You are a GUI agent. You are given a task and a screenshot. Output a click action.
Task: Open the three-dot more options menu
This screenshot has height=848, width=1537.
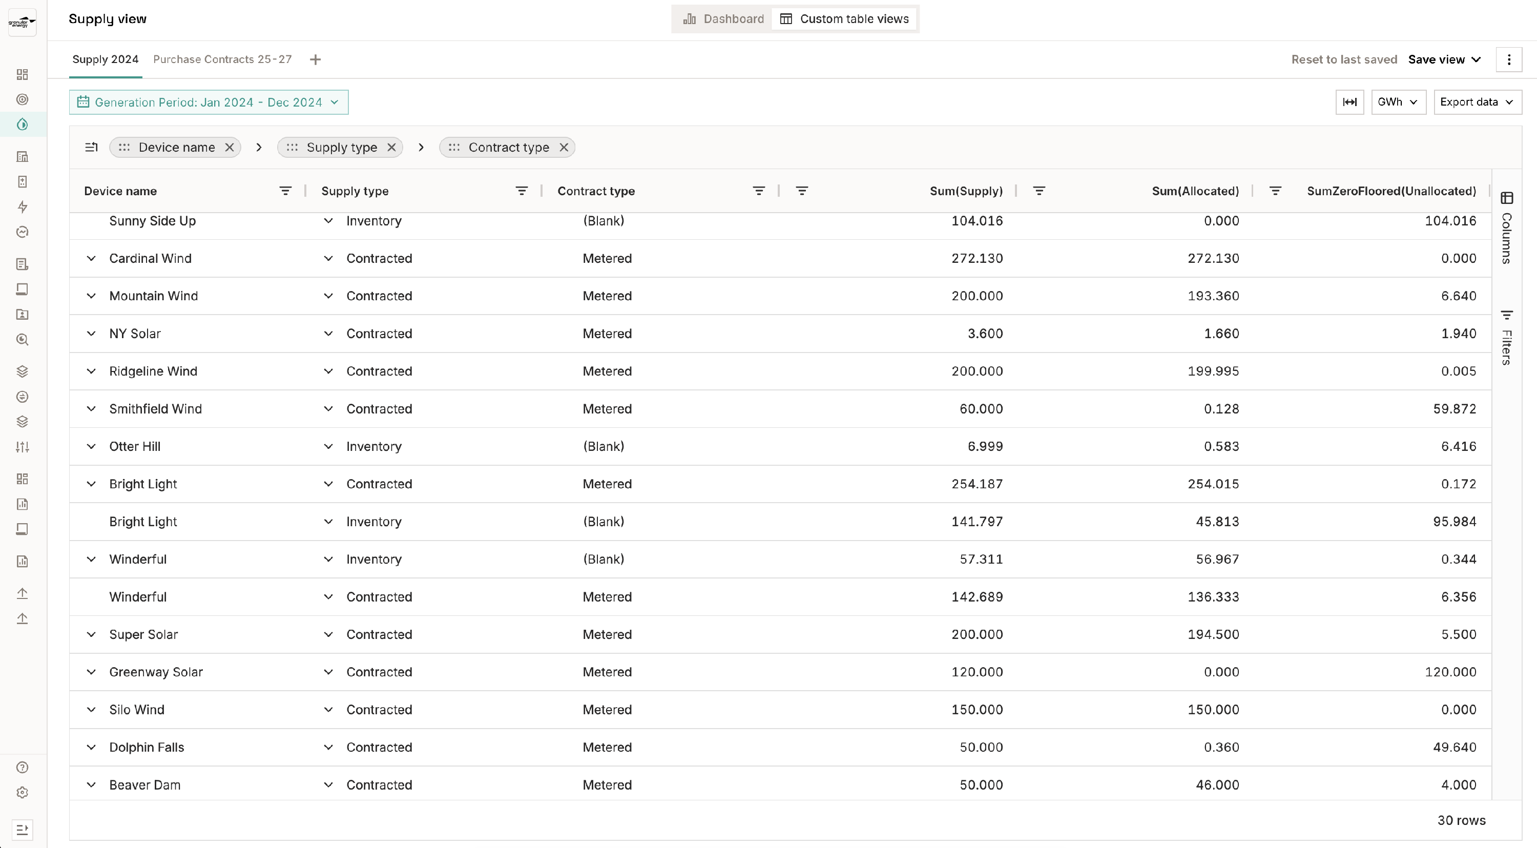1508,59
